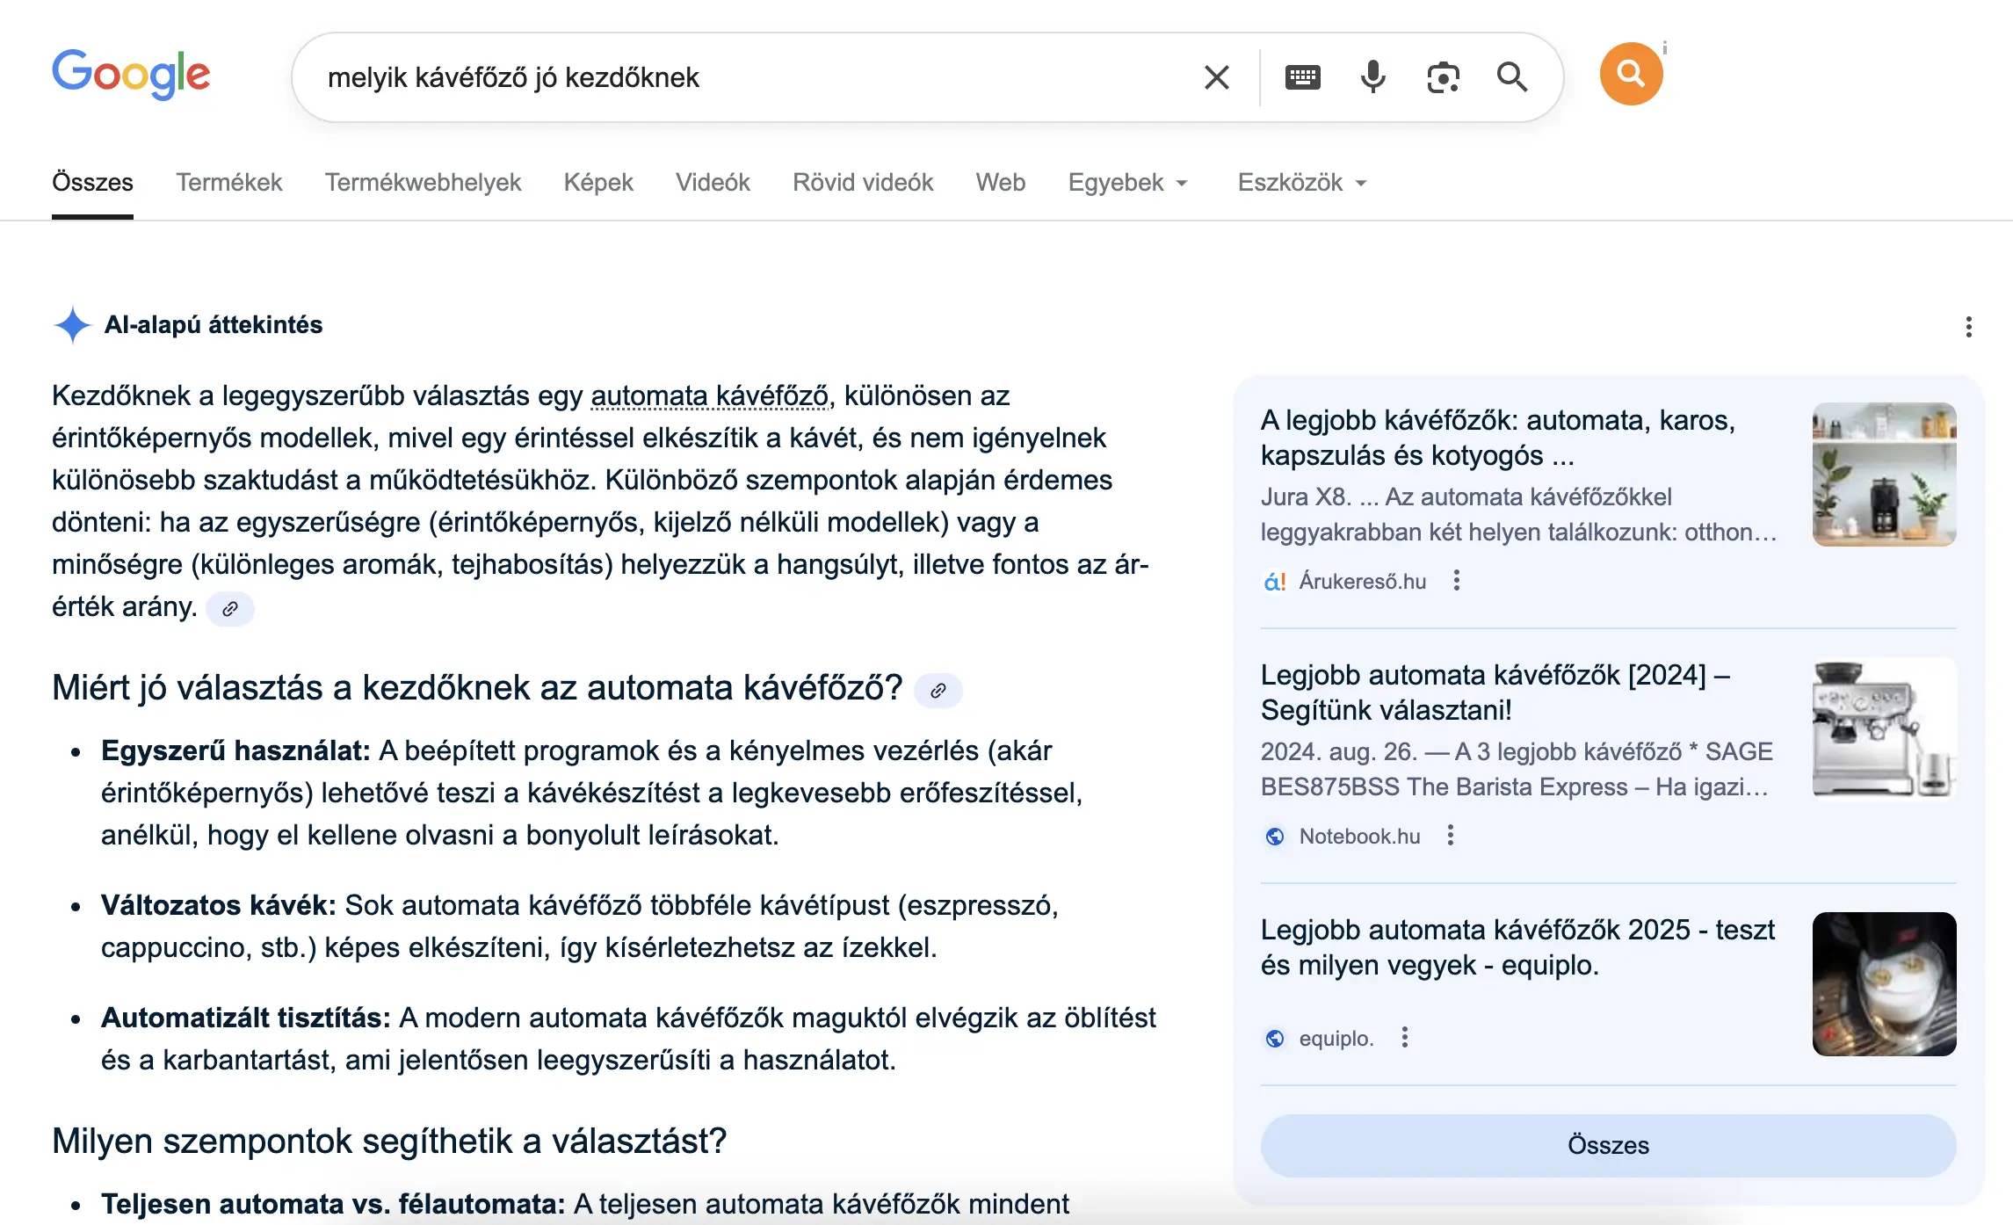Click the magnifier search submit icon
The width and height of the screenshot is (2013, 1225).
point(1512,77)
